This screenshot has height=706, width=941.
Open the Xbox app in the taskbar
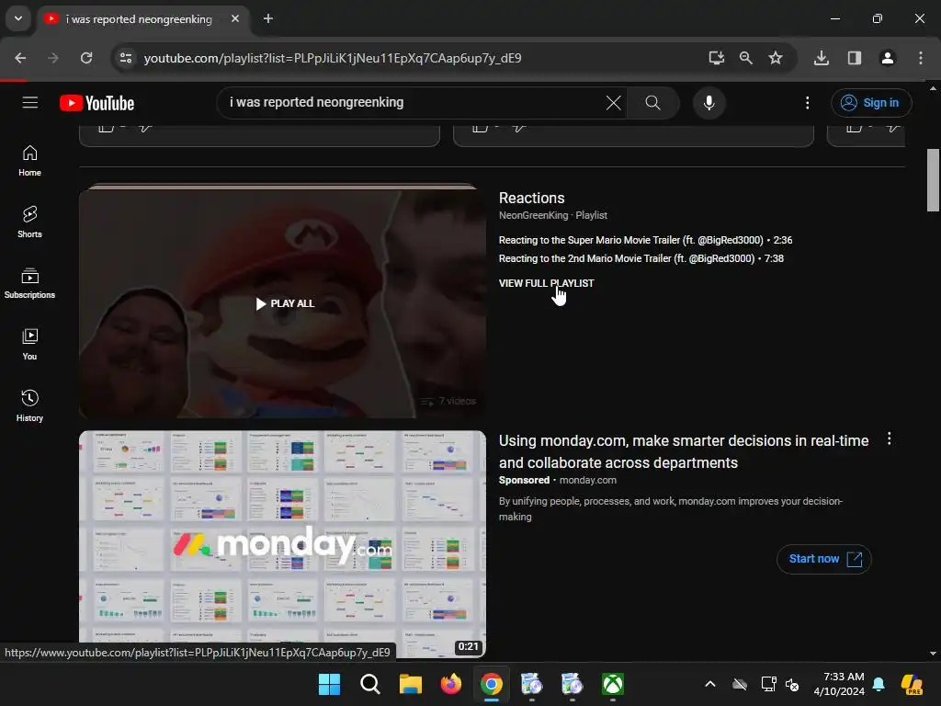(x=613, y=684)
